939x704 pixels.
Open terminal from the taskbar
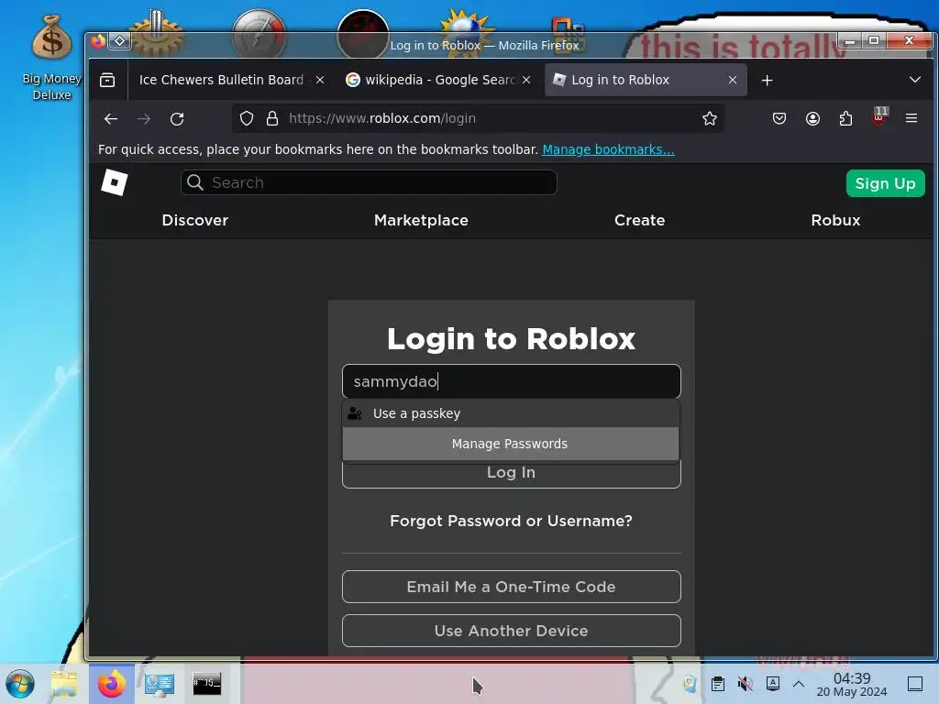206,684
